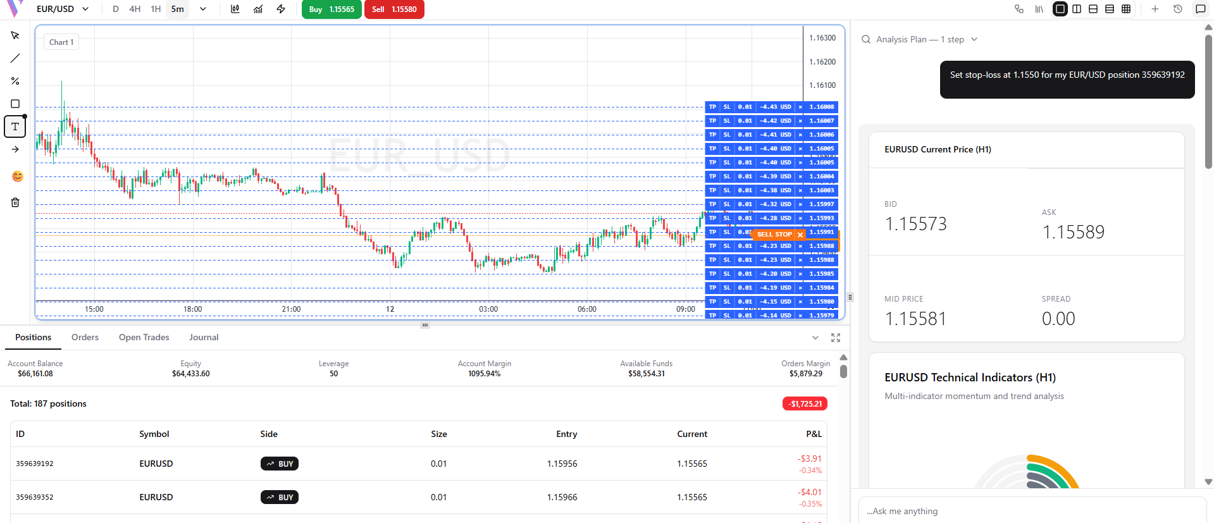Switch to the grid chart layout
This screenshot has height=523, width=1214.
1126,9
